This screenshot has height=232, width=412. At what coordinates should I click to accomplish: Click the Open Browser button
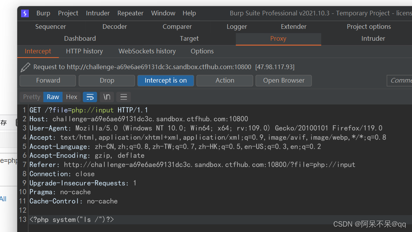click(283, 81)
